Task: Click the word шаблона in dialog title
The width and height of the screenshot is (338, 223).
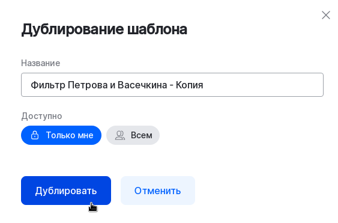Action: point(157,29)
